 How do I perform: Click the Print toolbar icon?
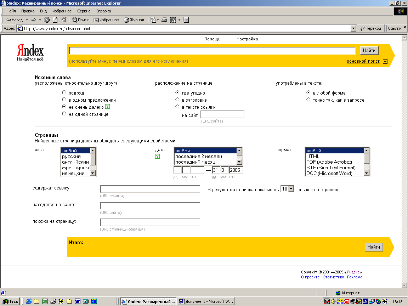(164, 20)
